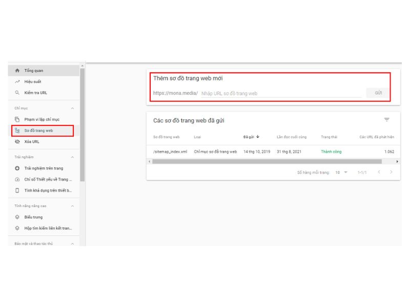The image size is (410, 307).
Task: Collapse the Trải nghiệm section
Action: pos(72,157)
